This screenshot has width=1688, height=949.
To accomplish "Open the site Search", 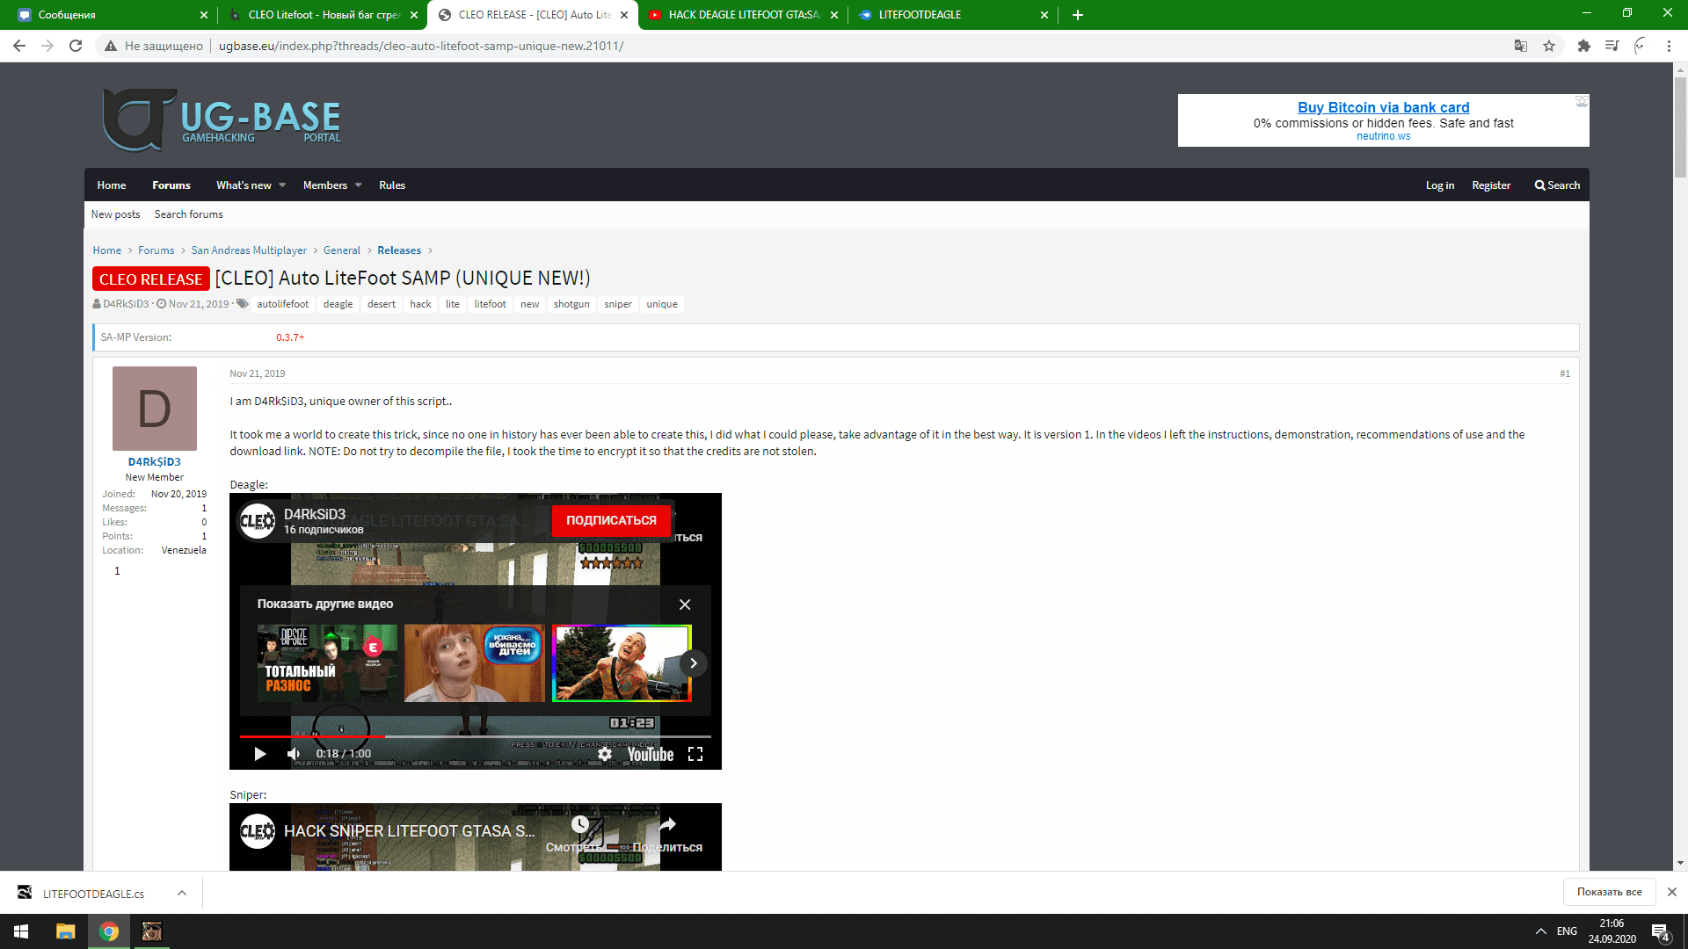I will click(x=1557, y=185).
